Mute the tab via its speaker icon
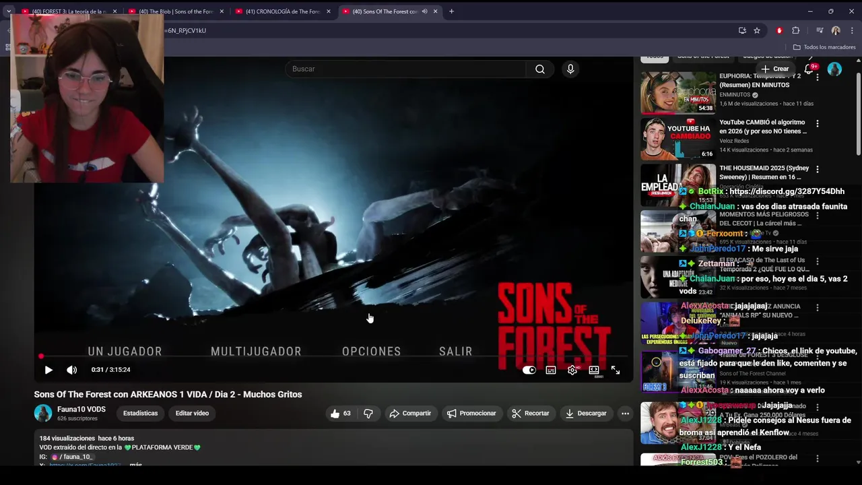Viewport: 862px width, 485px height. (x=424, y=11)
